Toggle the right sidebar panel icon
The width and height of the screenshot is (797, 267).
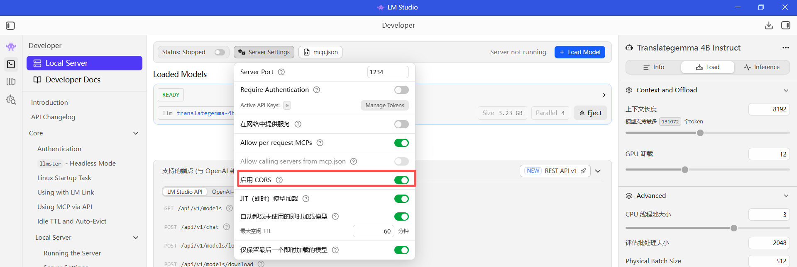(x=786, y=25)
